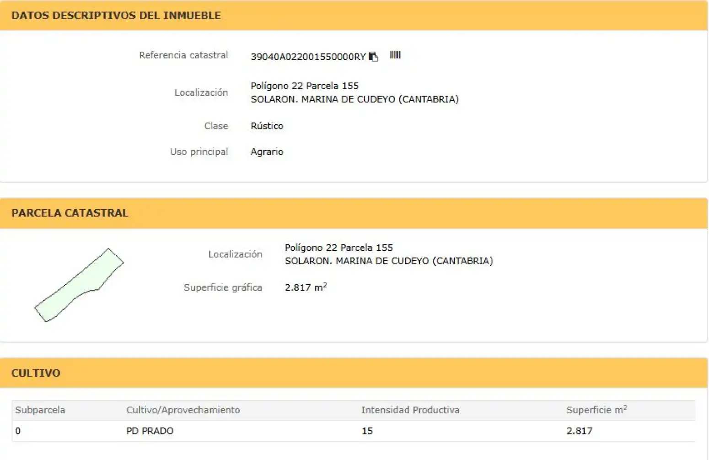Show the barcode for the reference

click(395, 55)
